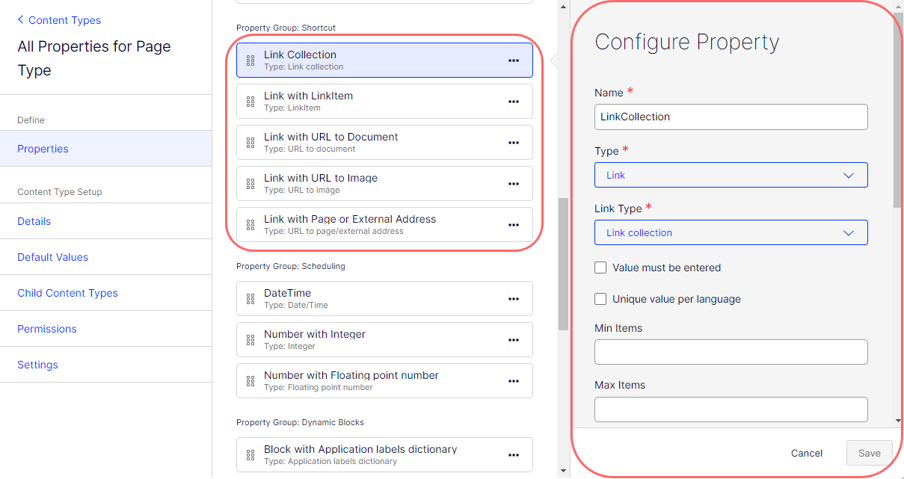Open the Properties section in the sidebar
This screenshot has width=904, height=479.
pos(105,149)
